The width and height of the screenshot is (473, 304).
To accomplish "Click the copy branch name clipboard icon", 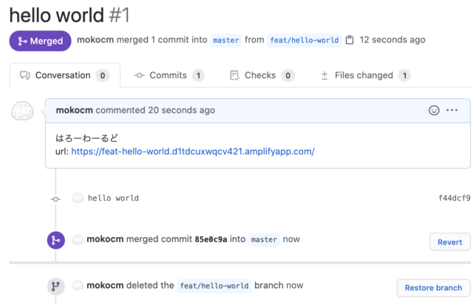I will pyautogui.click(x=350, y=40).
